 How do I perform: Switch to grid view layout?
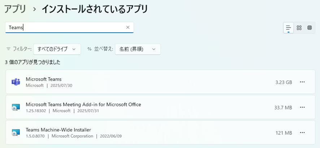click(299, 28)
